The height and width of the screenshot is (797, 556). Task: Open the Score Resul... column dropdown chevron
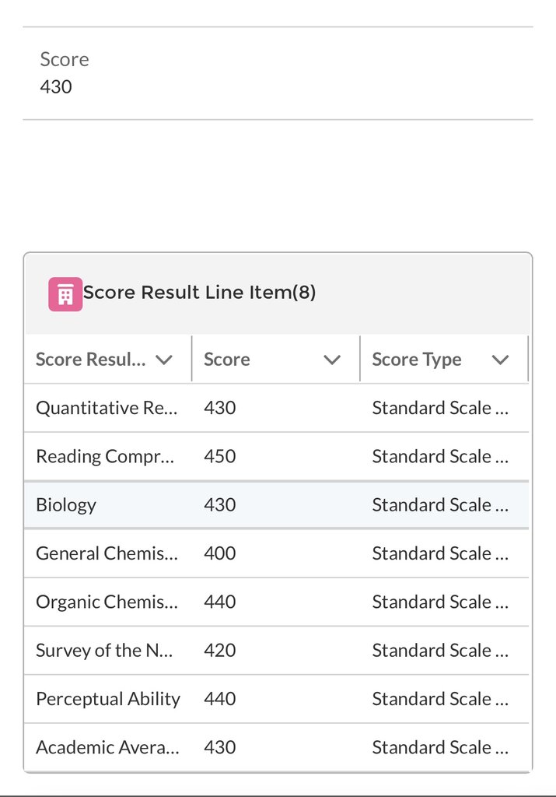click(x=164, y=360)
